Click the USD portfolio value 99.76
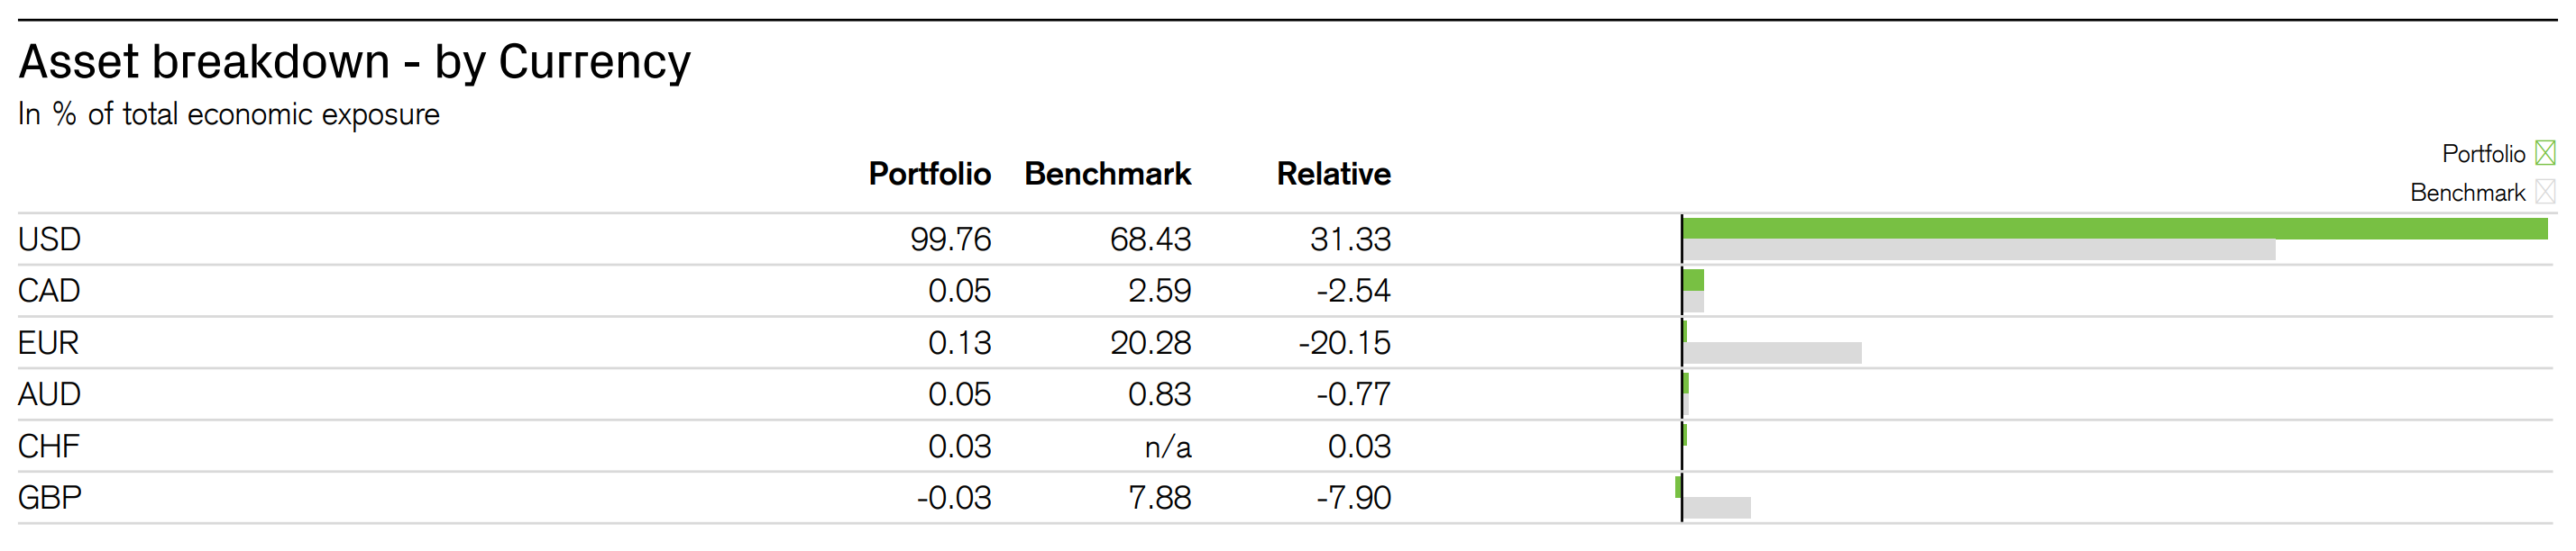The image size is (2576, 551). [950, 239]
